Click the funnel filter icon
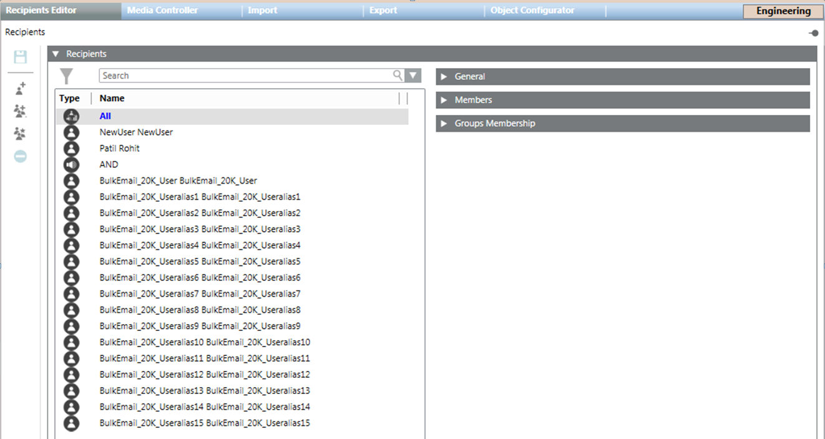Screen dimensions: 825x439 point(66,76)
